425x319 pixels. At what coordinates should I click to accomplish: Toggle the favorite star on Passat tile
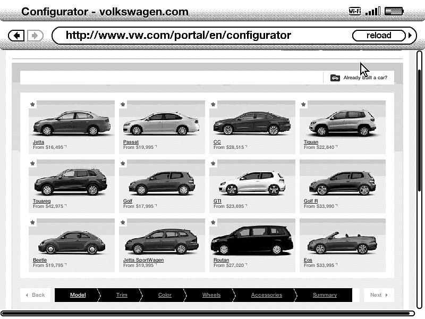[x=123, y=105]
